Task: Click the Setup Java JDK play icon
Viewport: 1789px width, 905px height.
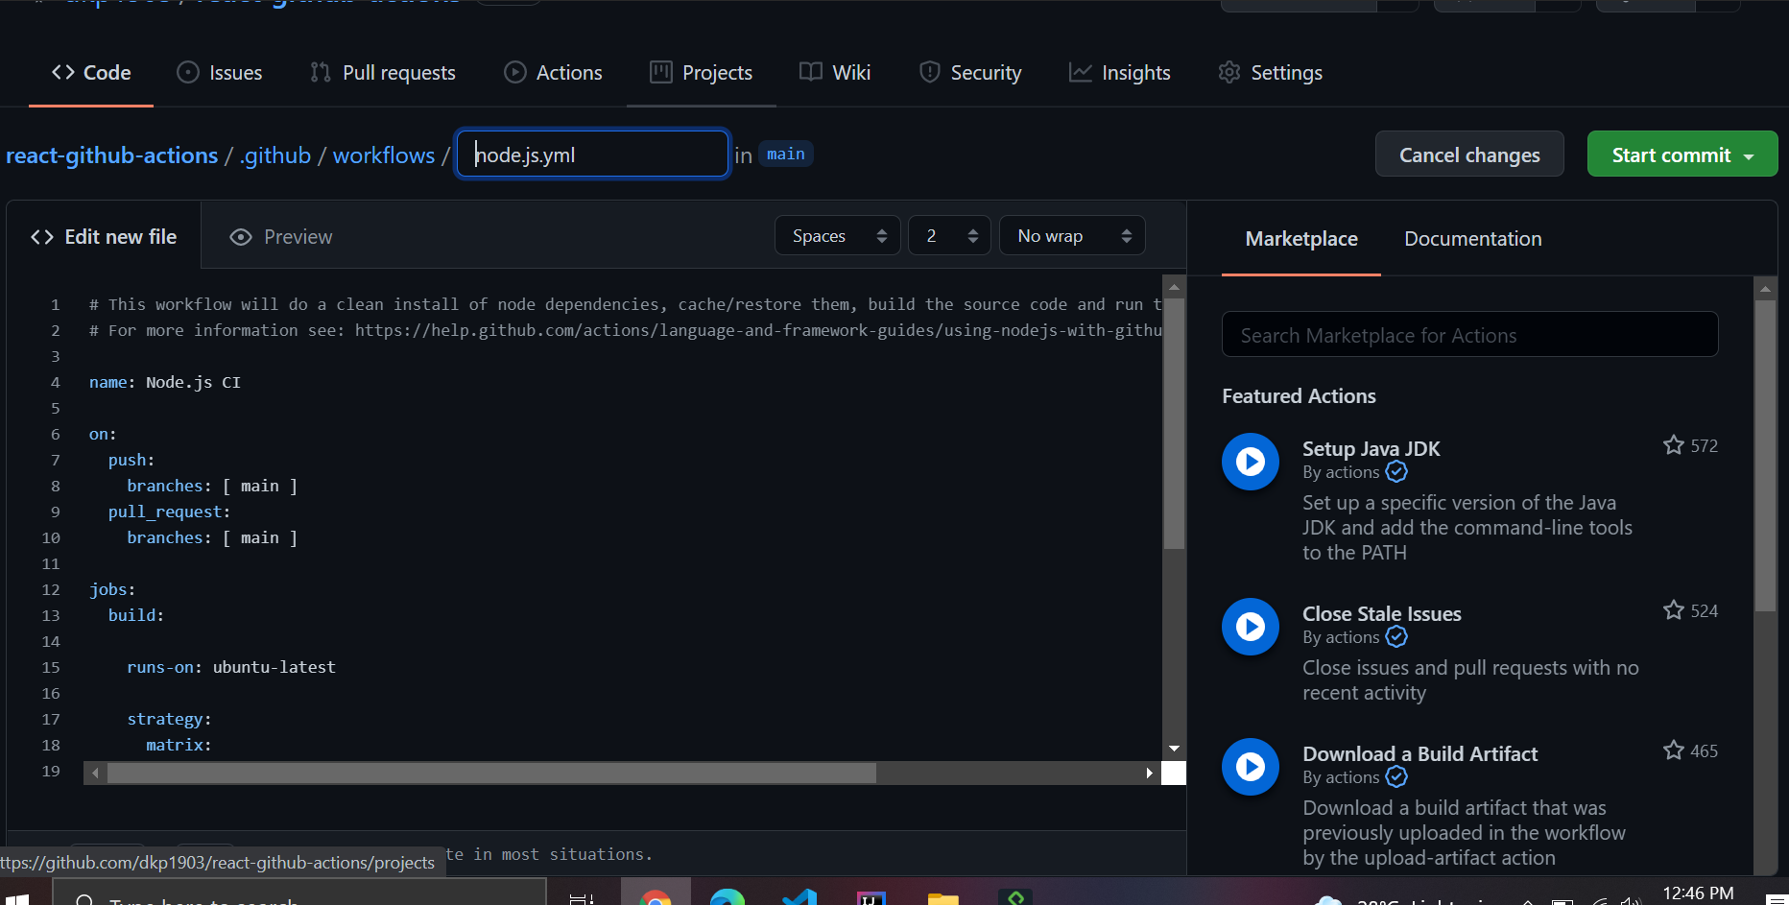Action: coord(1250,462)
